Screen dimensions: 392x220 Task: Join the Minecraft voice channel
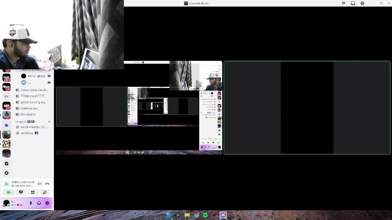tap(33, 96)
